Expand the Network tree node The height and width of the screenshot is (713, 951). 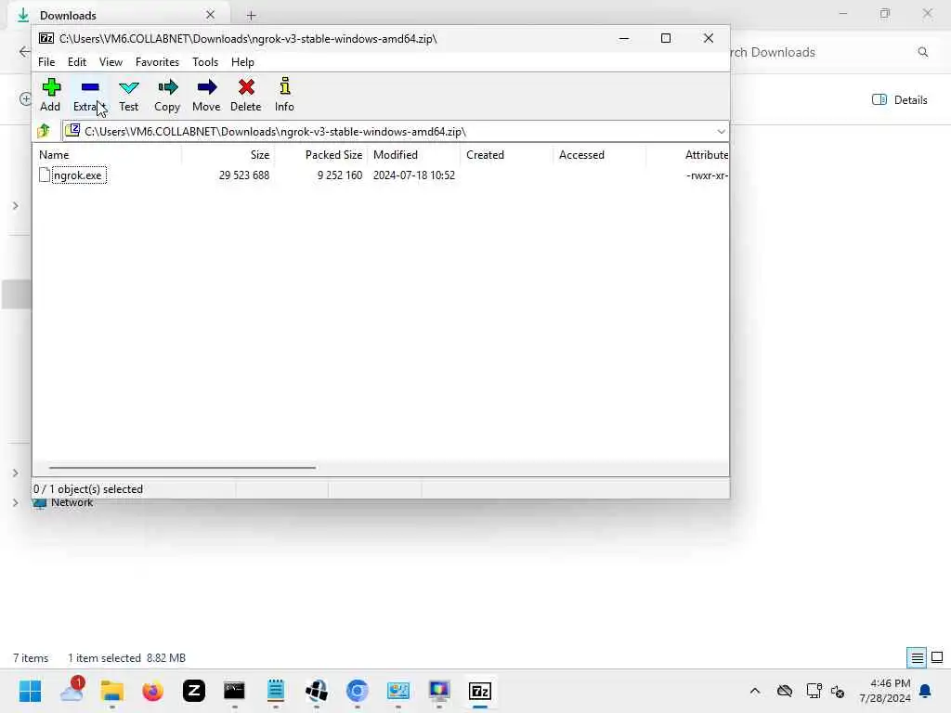15,502
